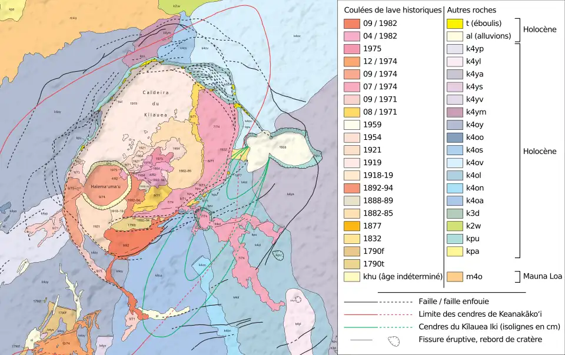The width and height of the screenshot is (565, 355).
Task: Click the 'Coulées de lave historiques' heading
Action: point(393,10)
